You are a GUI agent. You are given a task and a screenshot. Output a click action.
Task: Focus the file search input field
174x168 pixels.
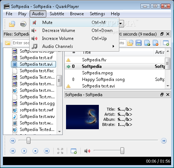pyautogui.click(x=21, y=43)
